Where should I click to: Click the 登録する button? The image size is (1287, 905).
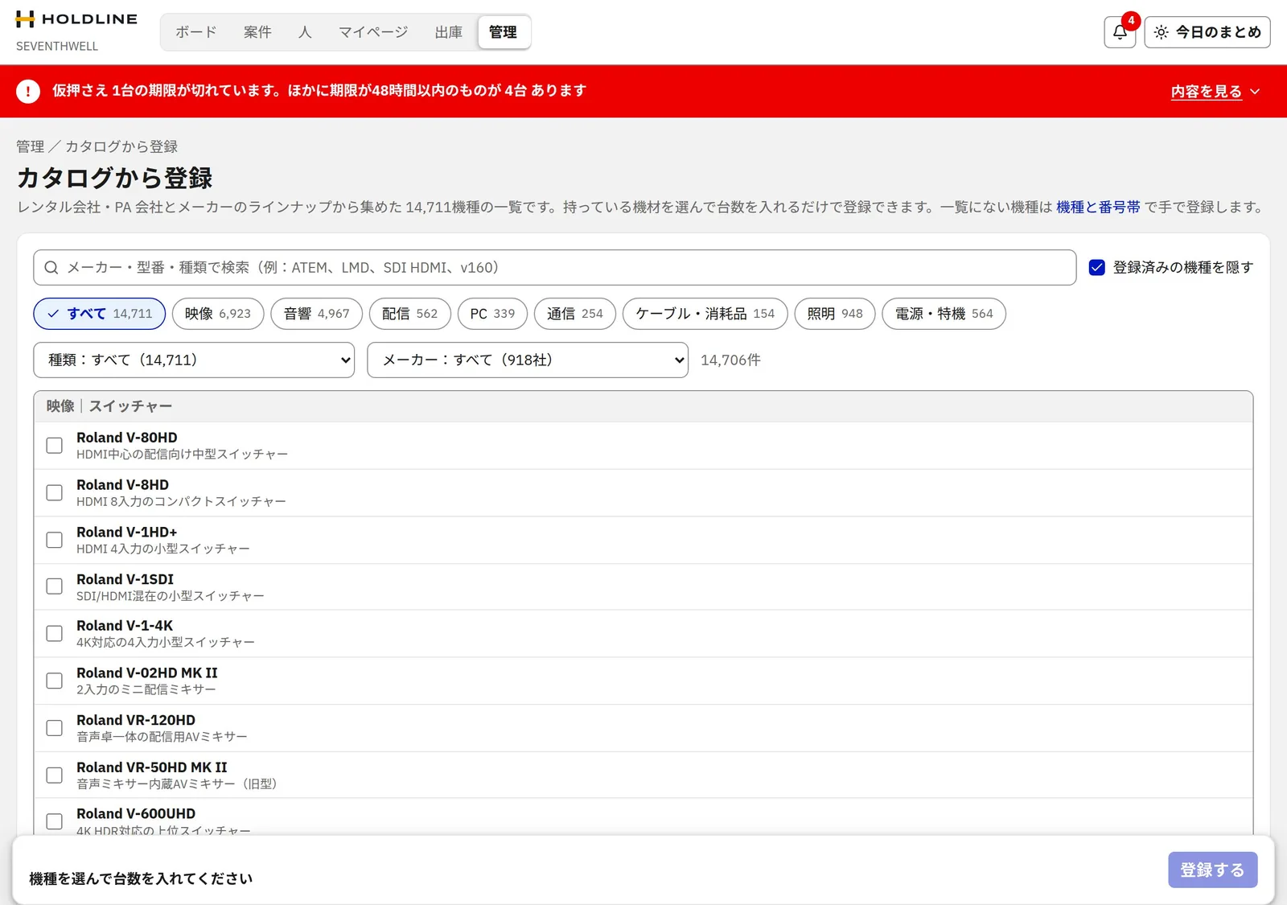pos(1213,870)
